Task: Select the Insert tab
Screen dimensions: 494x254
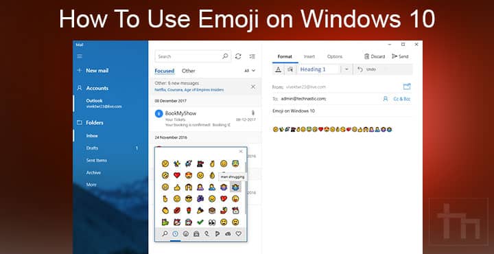Action: [x=309, y=57]
